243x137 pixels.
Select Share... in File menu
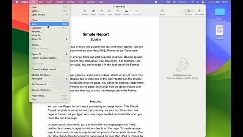pyautogui.click(x=49, y=45)
